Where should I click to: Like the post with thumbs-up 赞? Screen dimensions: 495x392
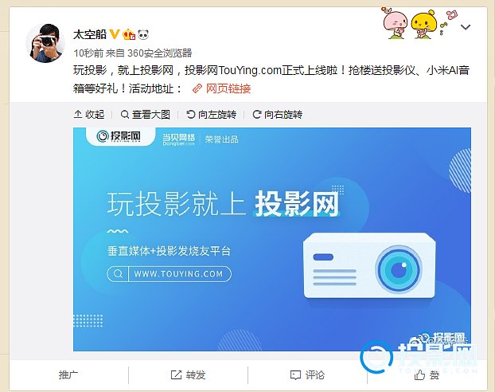pyautogui.click(x=427, y=375)
